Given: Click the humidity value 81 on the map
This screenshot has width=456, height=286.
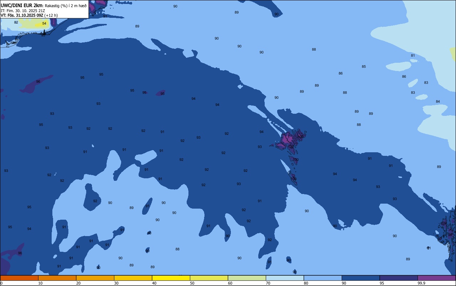Looking at the screenshot, I should [413, 56].
